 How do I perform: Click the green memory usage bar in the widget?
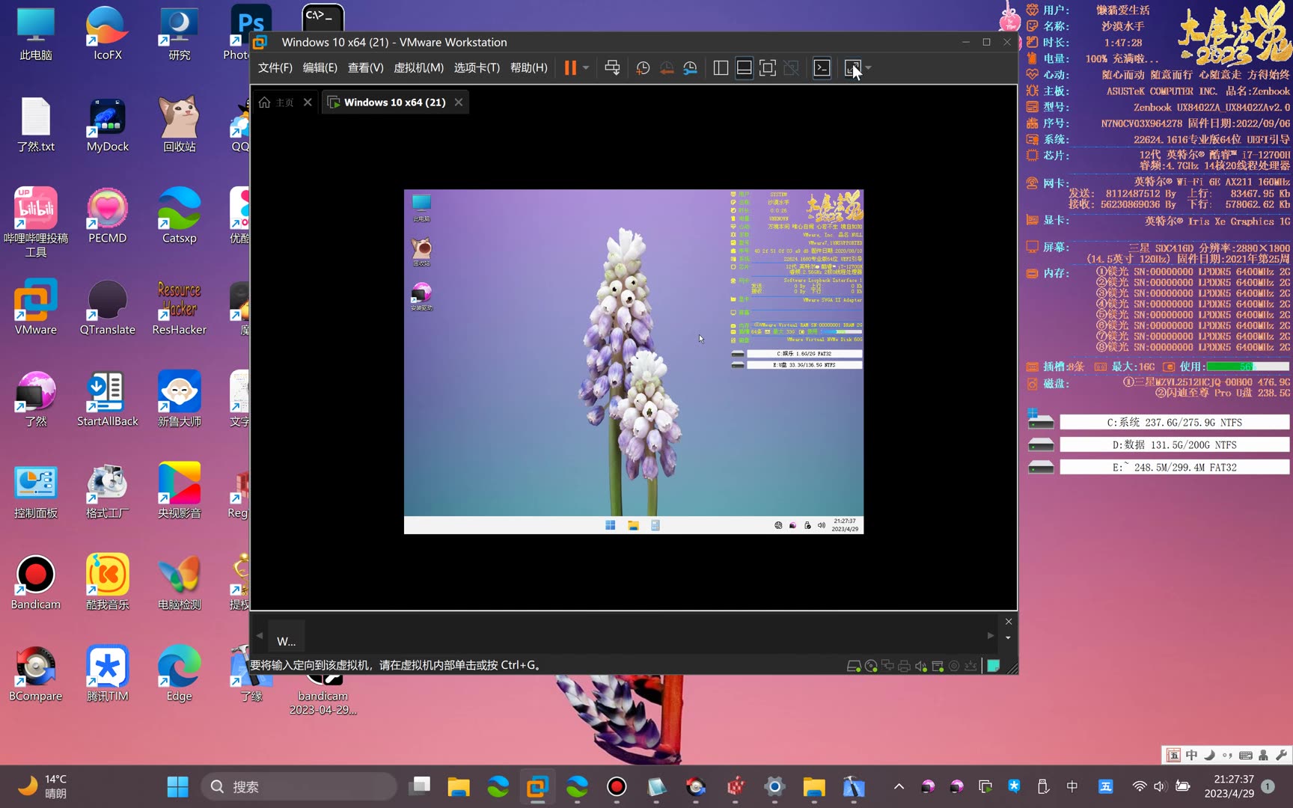click(1247, 367)
